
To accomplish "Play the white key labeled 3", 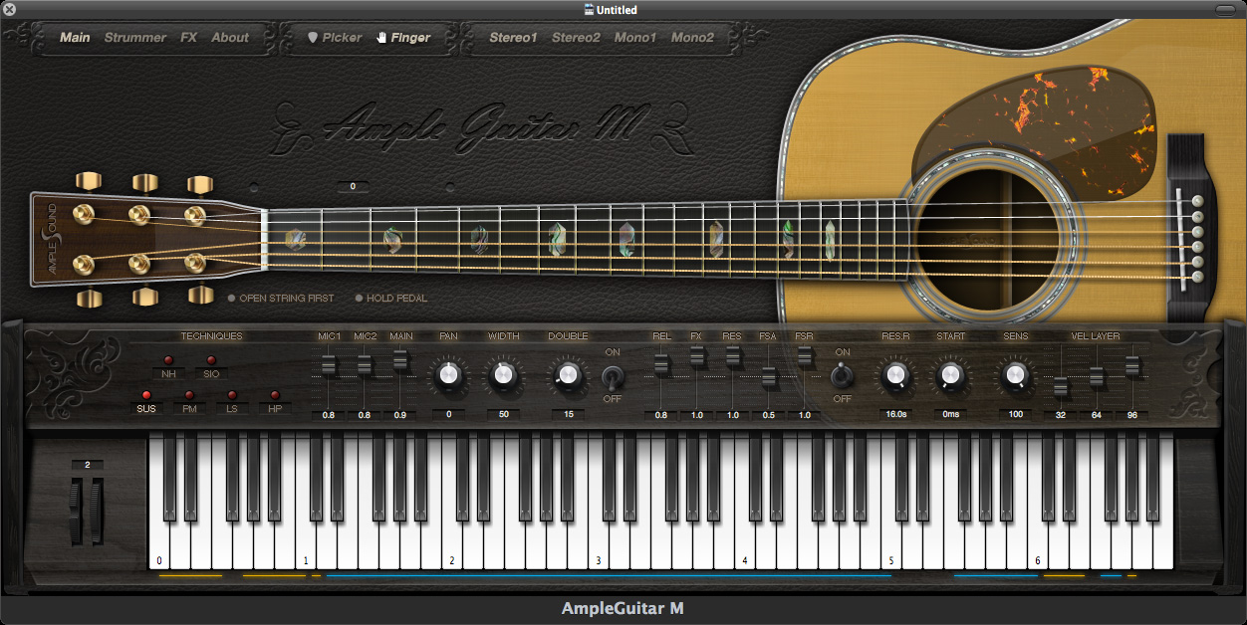I will [598, 545].
